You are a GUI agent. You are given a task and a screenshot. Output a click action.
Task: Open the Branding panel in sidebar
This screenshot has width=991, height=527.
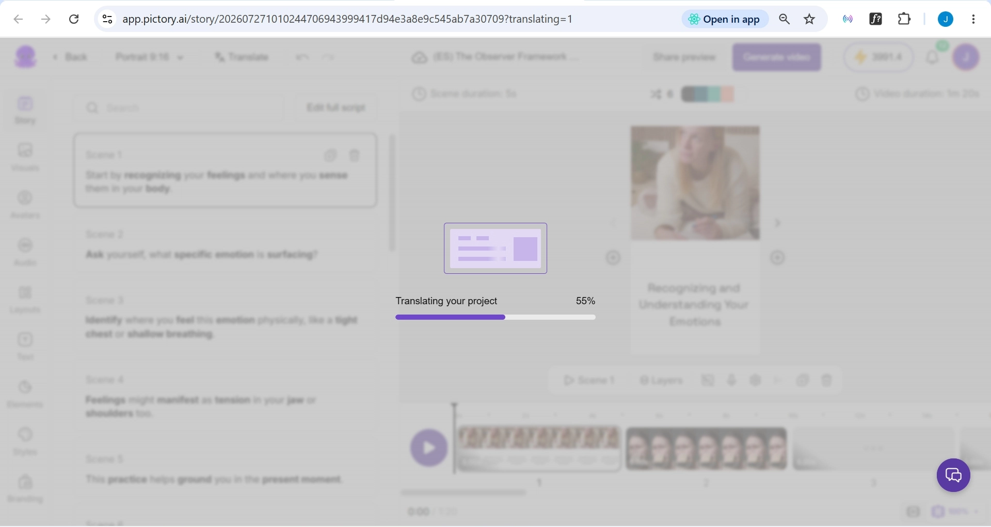[25, 489]
